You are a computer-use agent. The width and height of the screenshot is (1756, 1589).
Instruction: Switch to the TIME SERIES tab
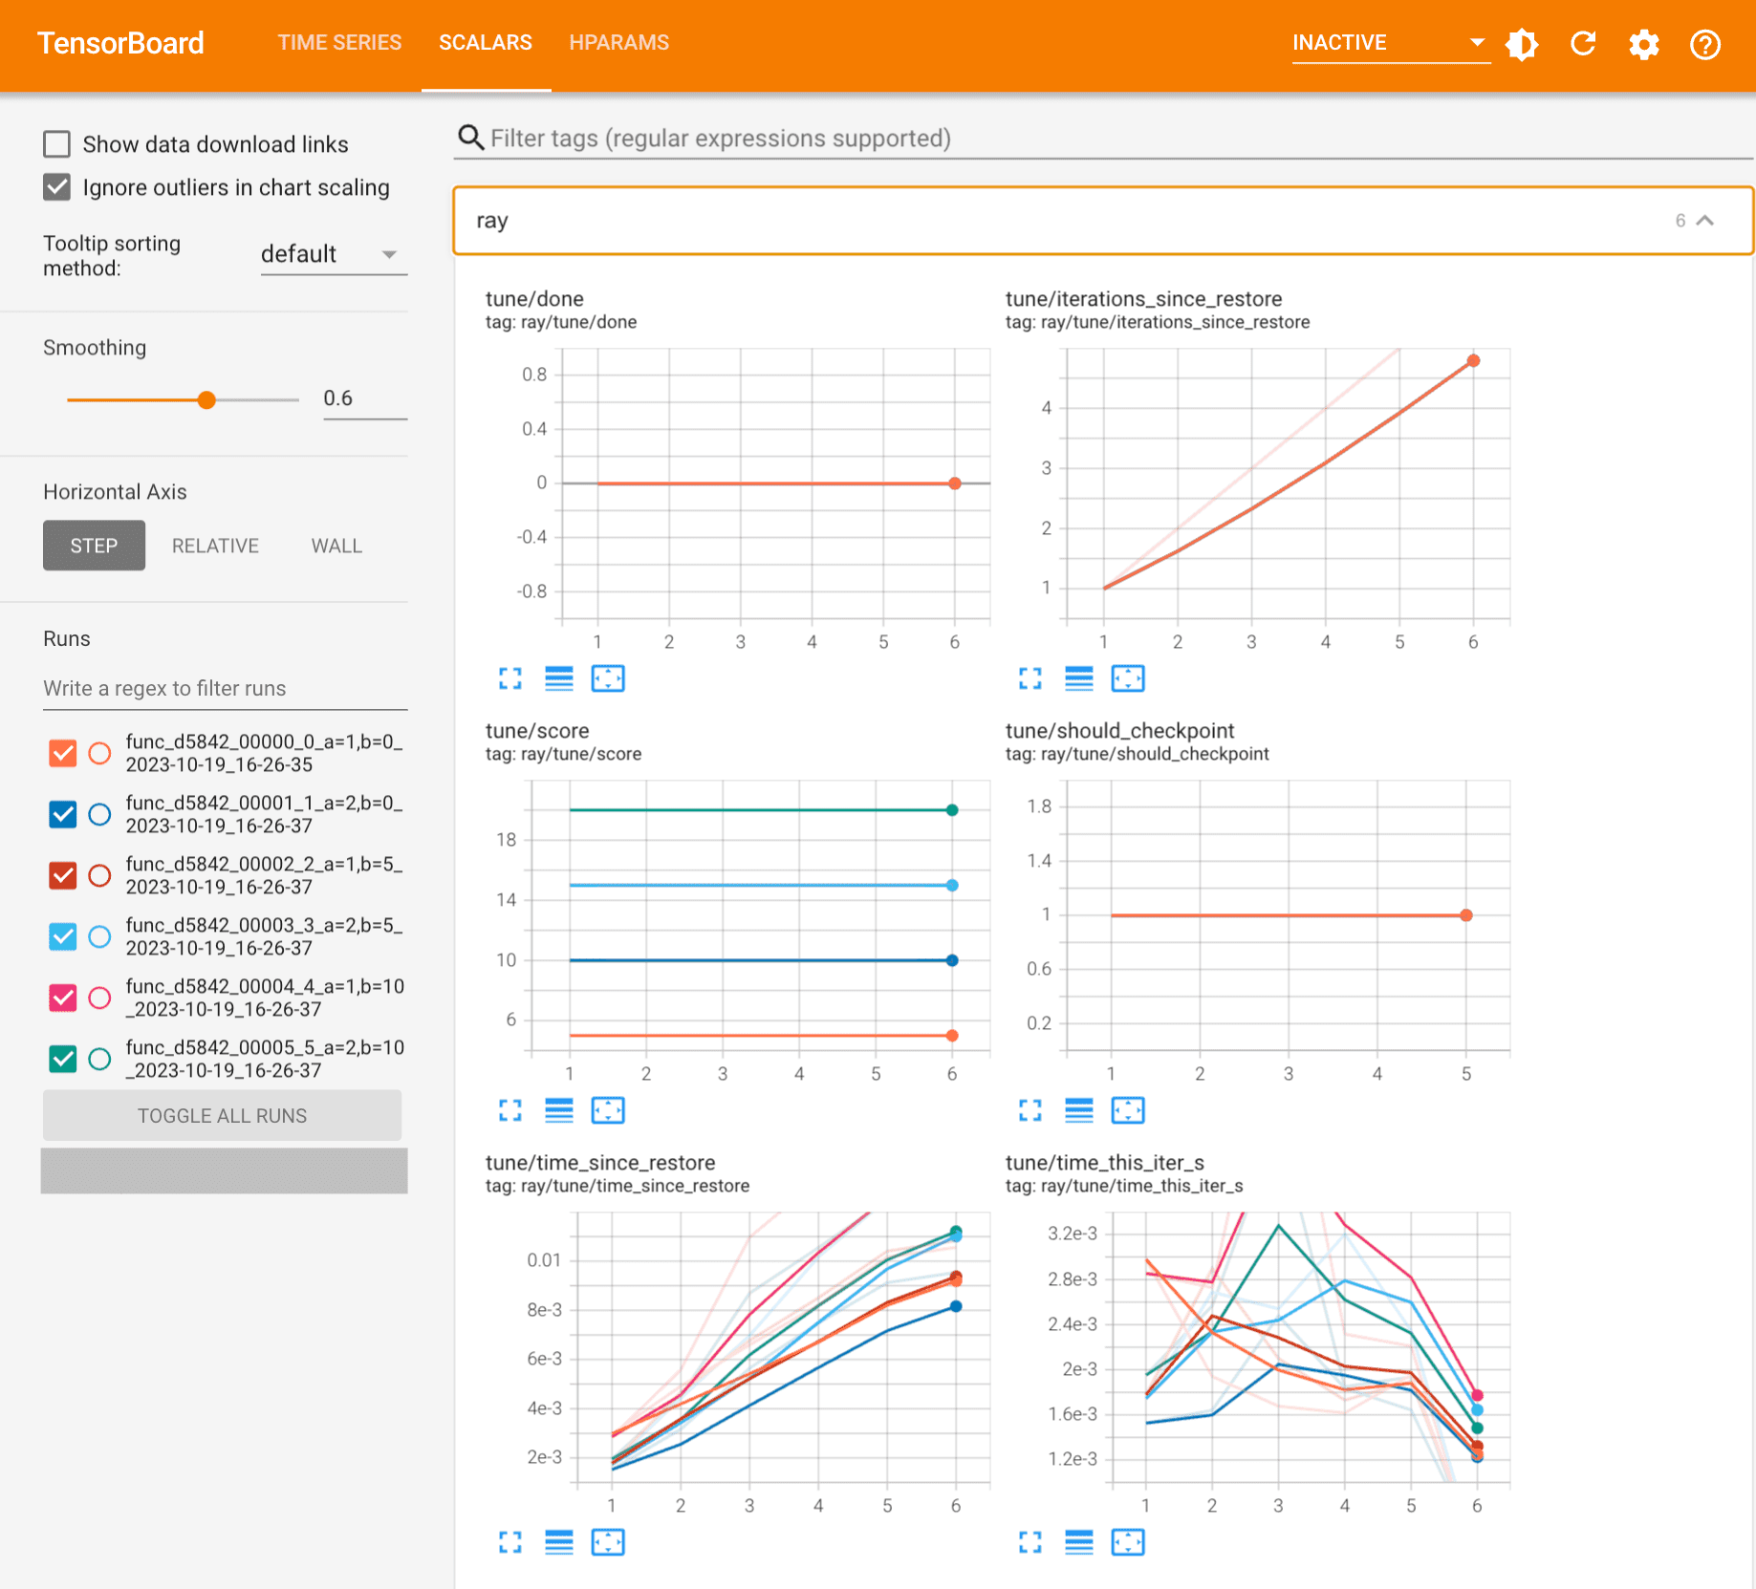click(339, 43)
